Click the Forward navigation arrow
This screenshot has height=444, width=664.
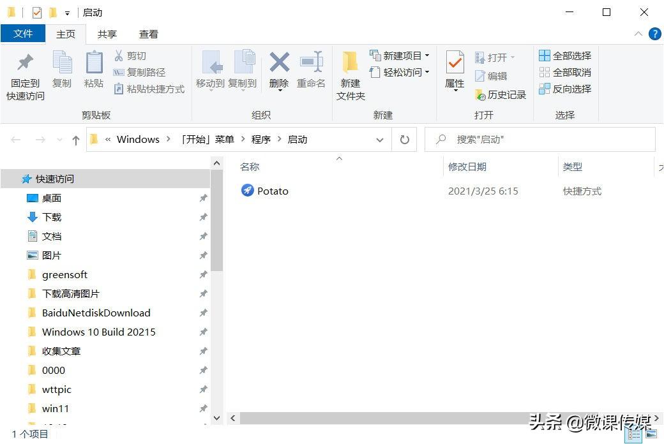[40, 140]
